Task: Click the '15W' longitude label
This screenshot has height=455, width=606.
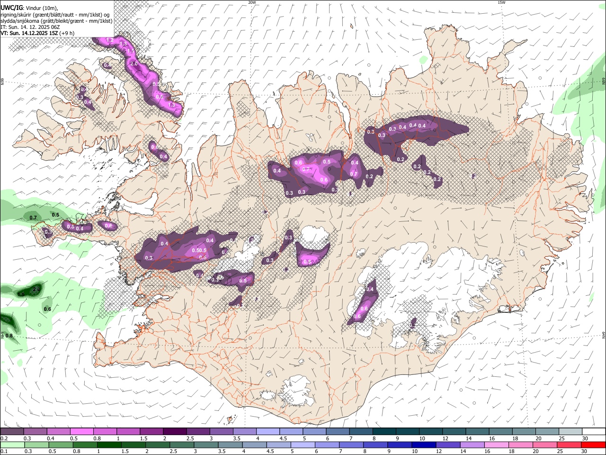Action: pos(501,2)
